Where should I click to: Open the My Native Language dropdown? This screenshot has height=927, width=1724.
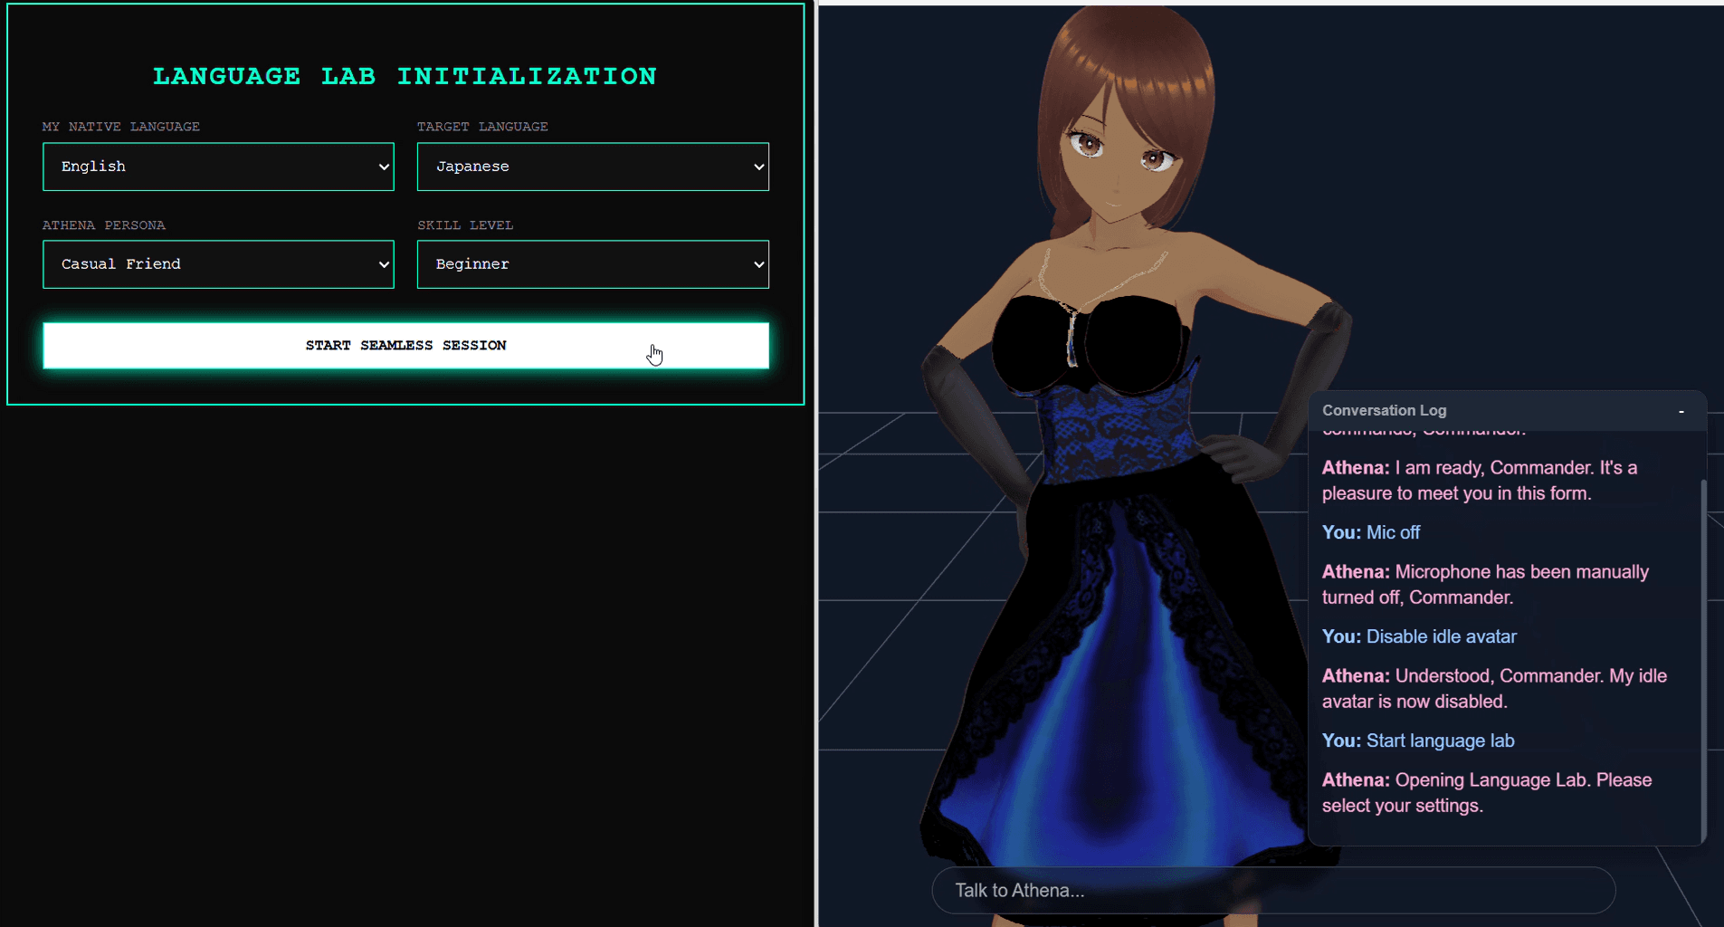[x=217, y=167]
